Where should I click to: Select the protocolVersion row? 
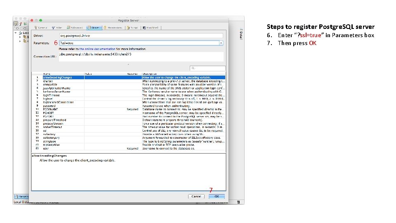129,123
